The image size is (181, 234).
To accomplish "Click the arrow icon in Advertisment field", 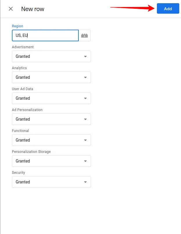I will (85, 56).
